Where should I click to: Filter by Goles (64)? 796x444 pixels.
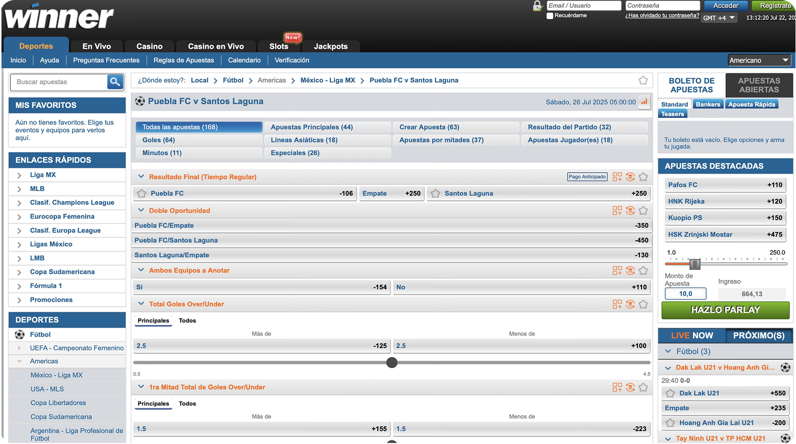tap(199, 140)
